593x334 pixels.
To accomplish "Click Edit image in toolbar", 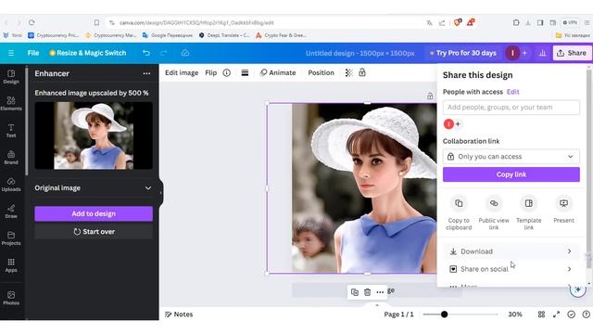I will [x=182, y=72].
